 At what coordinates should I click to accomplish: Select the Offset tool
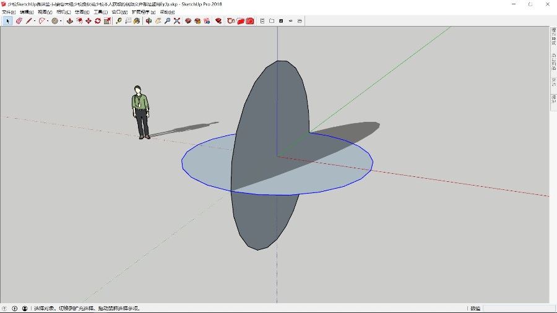coord(79,21)
